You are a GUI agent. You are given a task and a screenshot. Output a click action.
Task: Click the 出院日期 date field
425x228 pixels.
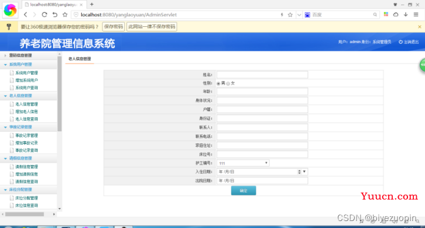[262, 180]
